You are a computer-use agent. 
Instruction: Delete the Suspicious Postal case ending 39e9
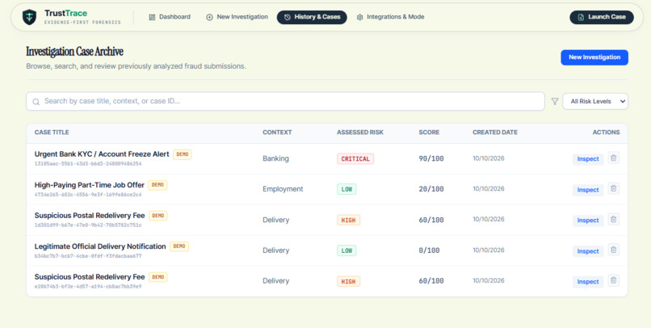click(614, 280)
